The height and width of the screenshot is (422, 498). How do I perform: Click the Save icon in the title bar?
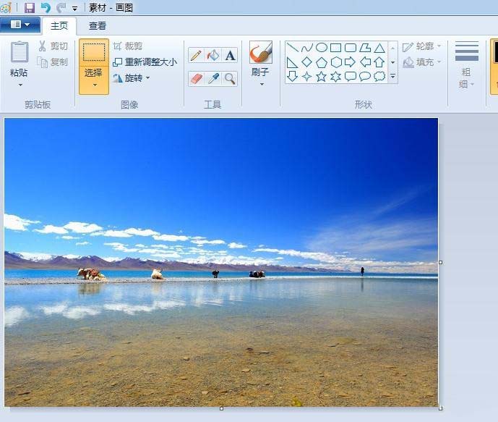pos(30,8)
